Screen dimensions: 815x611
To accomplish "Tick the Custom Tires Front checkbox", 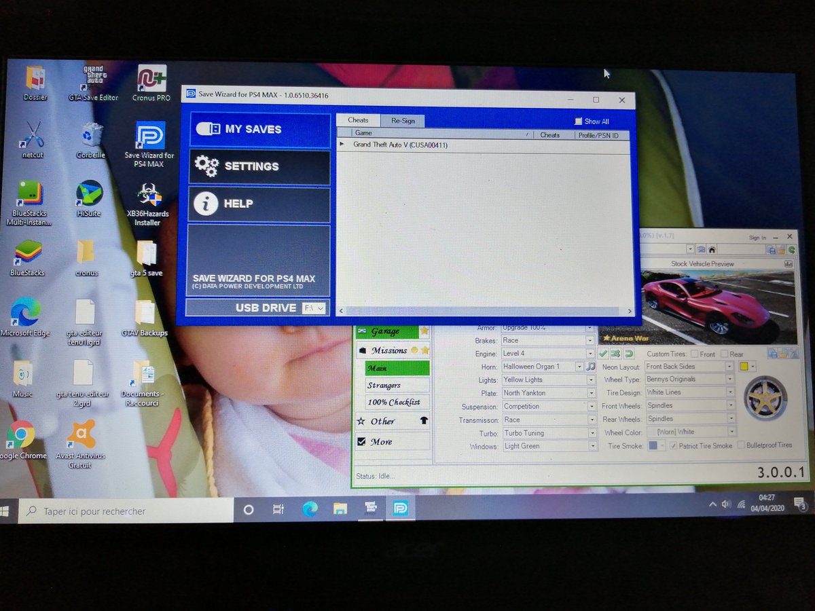I will click(694, 354).
